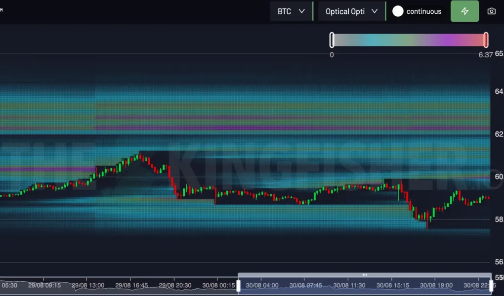Click the grip dots on the timeline navigator
504x296 pixels.
(364, 275)
